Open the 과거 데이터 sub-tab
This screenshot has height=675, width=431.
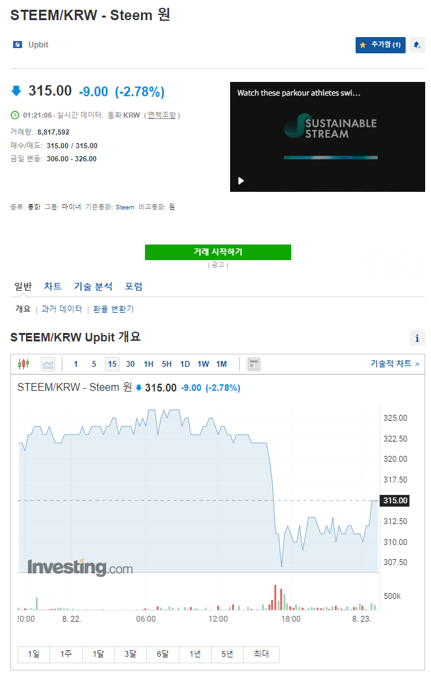(62, 309)
